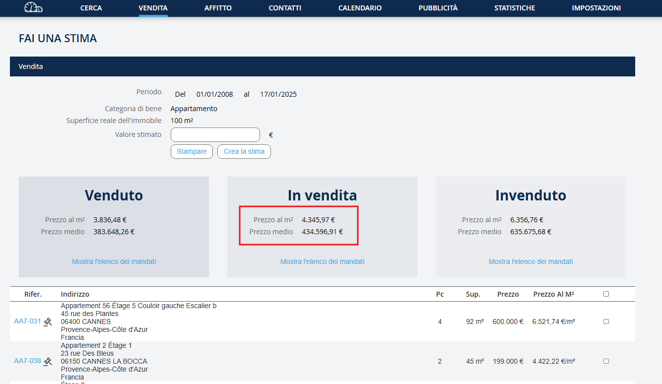Show mandate list under Venduto

(114, 261)
